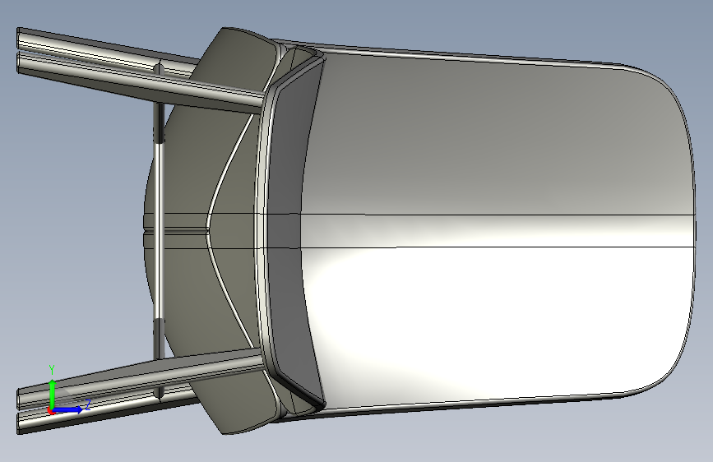Image resolution: width=713 pixels, height=462 pixels.
Task: Click the green Y axis arrow
Action: click(52, 394)
